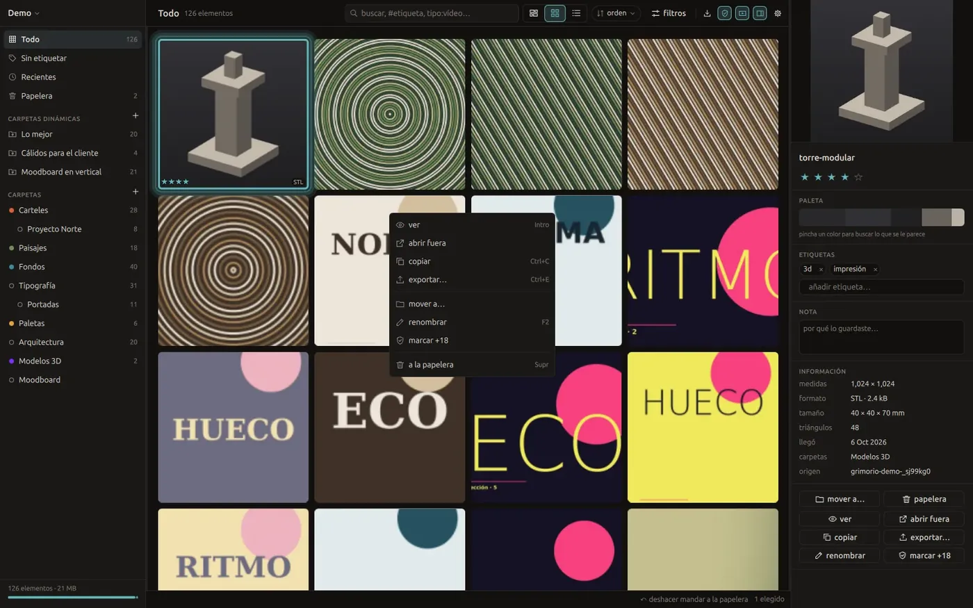Set rating to five stars in inspector

(858, 177)
